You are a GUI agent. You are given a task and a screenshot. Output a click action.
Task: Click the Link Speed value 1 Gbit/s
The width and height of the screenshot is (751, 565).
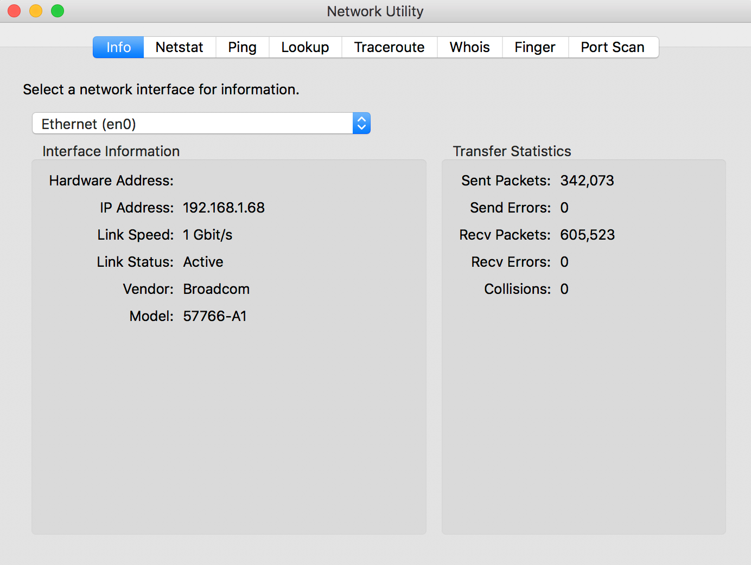coord(207,235)
